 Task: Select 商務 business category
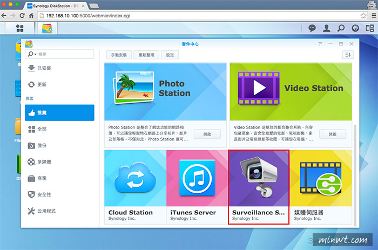click(59, 178)
